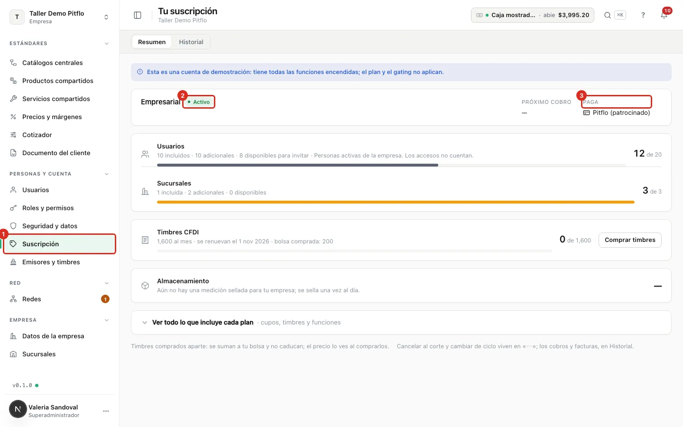Screen dimensions: 683x427
Task: Open the Servicios compartidos wrench icon
Action: point(13,99)
